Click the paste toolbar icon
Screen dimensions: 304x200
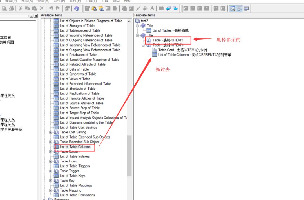click(35, 8)
